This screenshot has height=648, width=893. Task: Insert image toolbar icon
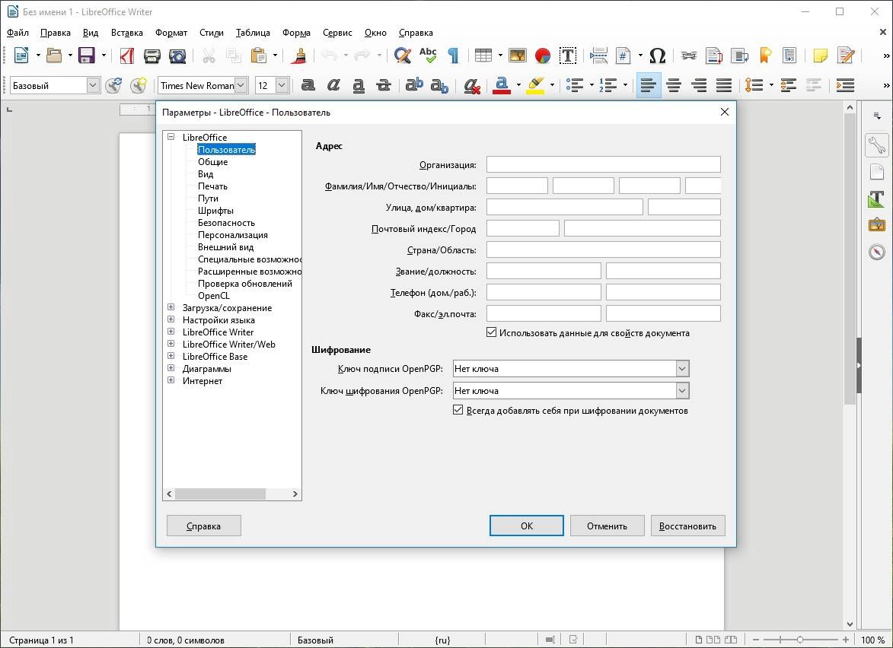click(517, 56)
